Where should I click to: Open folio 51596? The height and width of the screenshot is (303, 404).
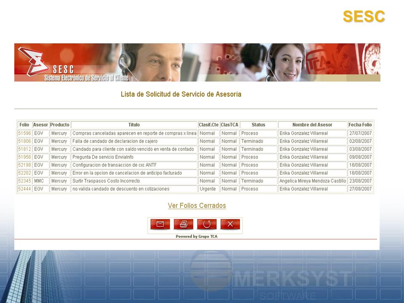tap(24, 133)
